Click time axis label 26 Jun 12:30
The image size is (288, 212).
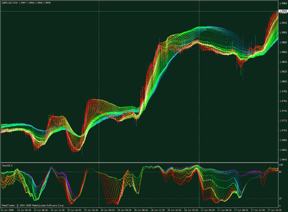pyautogui.click(x=158, y=210)
